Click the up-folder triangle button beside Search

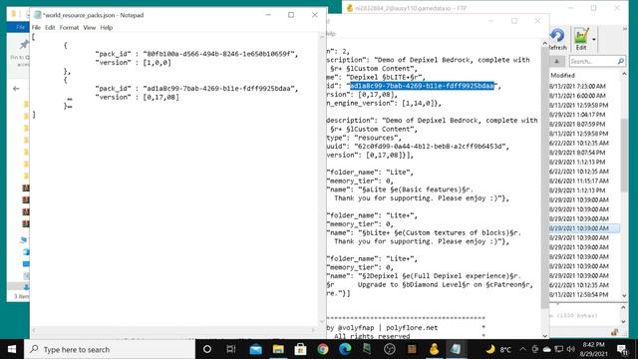pyautogui.click(x=556, y=62)
